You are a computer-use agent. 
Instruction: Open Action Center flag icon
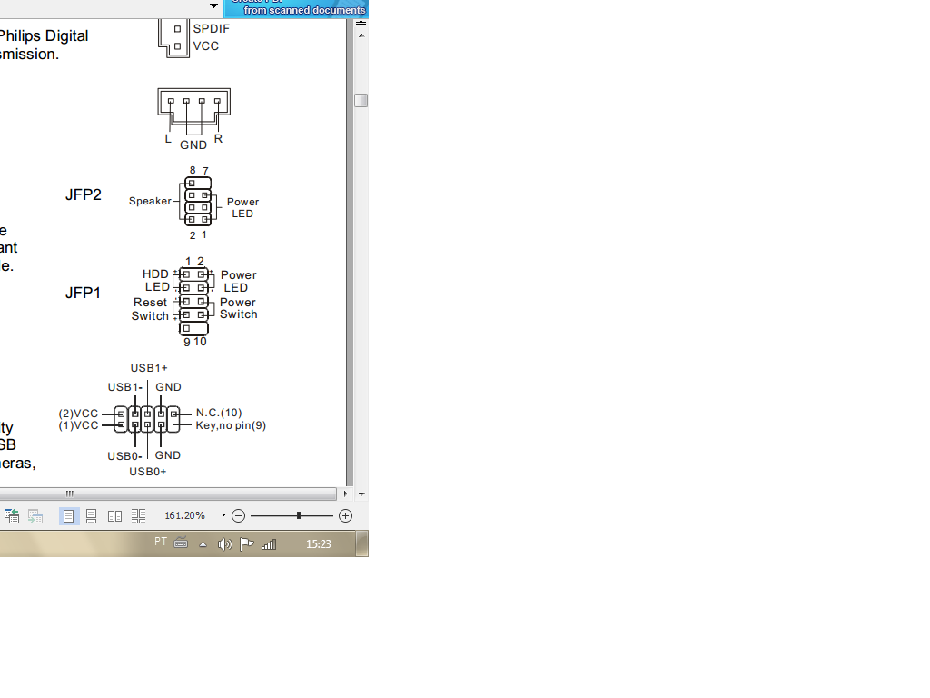(x=247, y=544)
